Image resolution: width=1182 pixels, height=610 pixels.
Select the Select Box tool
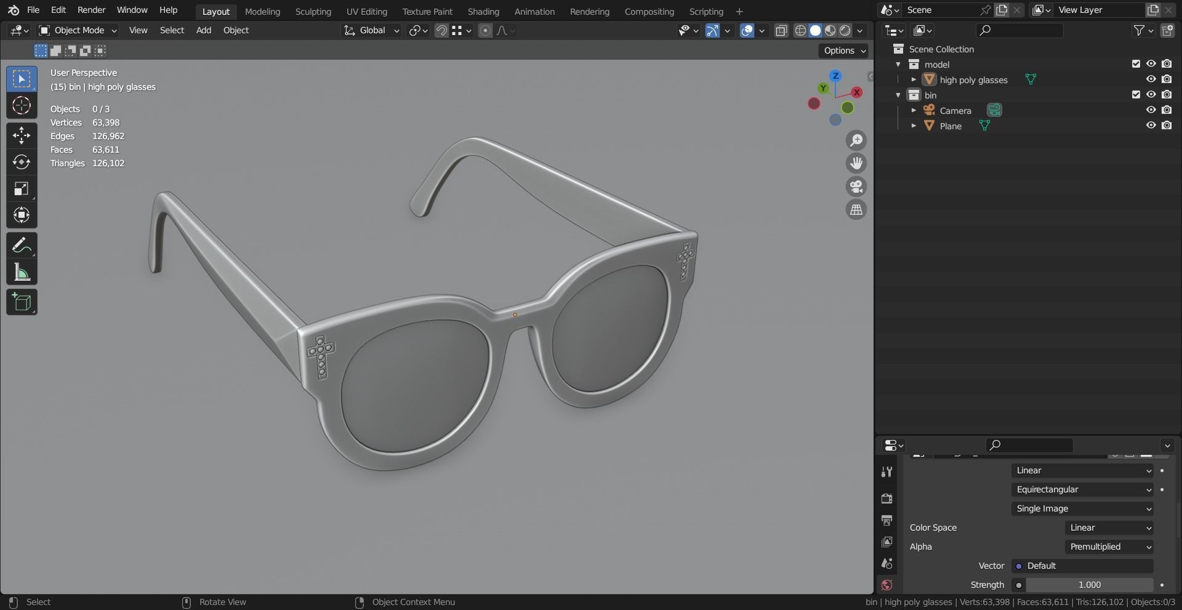tap(22, 79)
